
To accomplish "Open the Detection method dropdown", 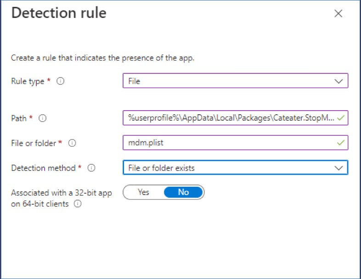I will pyautogui.click(x=230, y=168).
